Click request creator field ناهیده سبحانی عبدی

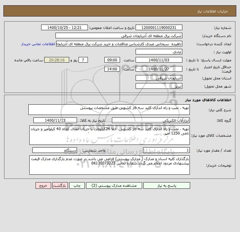pos(119,44)
